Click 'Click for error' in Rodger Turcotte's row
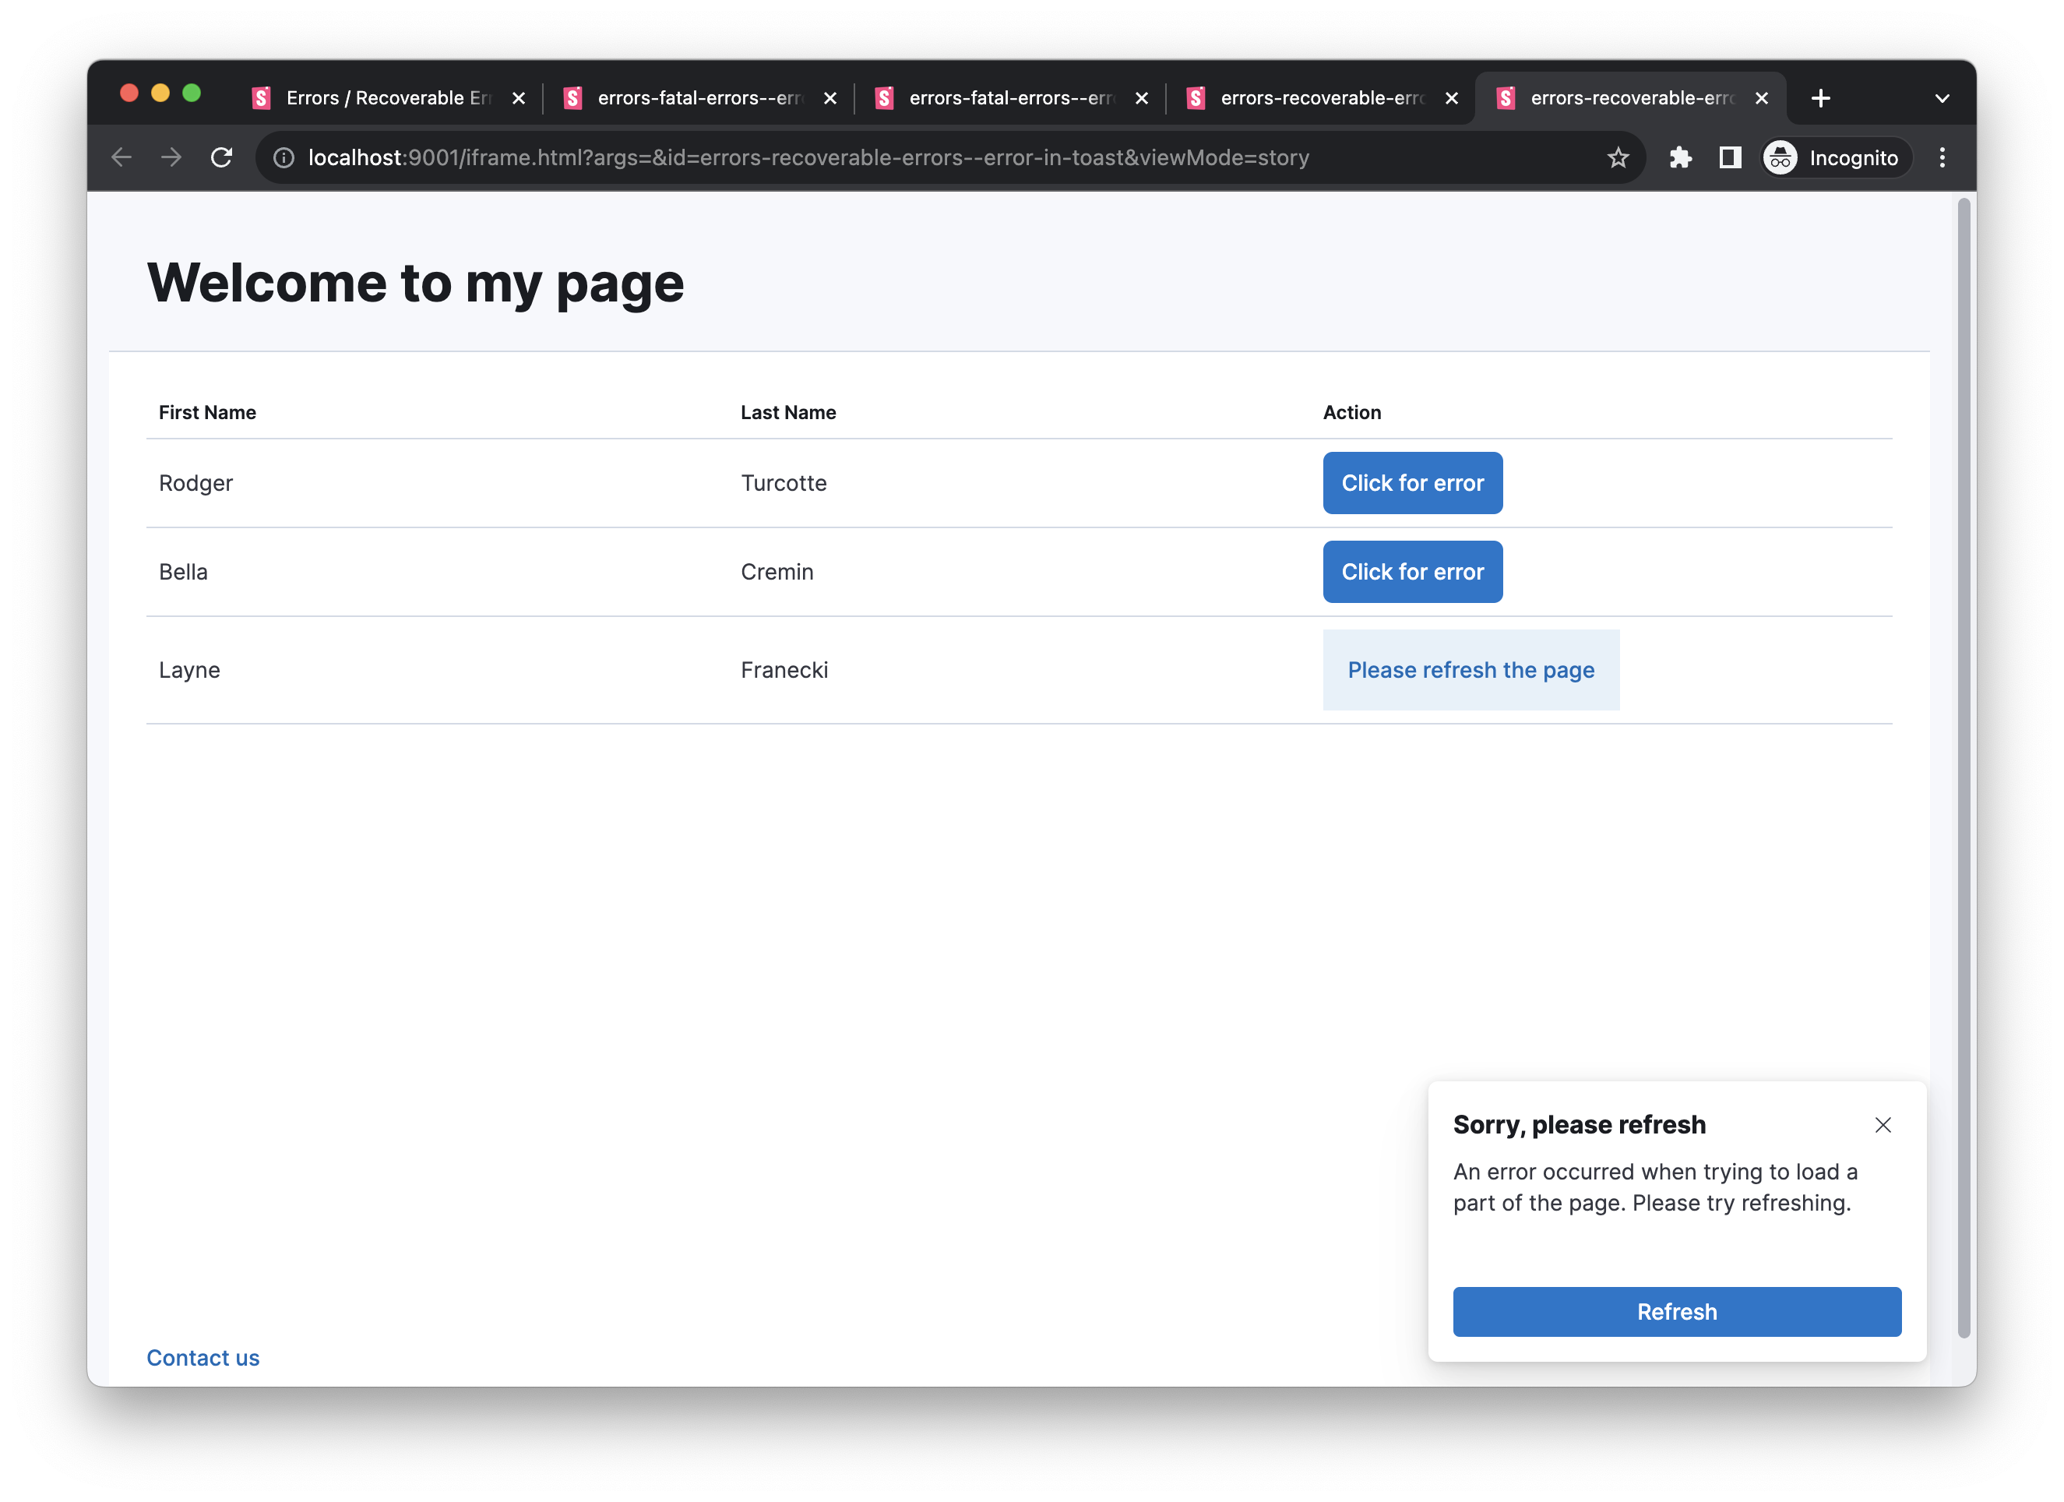Image resolution: width=2064 pixels, height=1502 pixels. [1411, 482]
